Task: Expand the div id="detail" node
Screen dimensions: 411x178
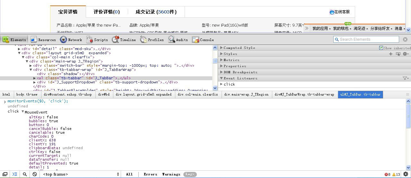Action: click(19, 49)
